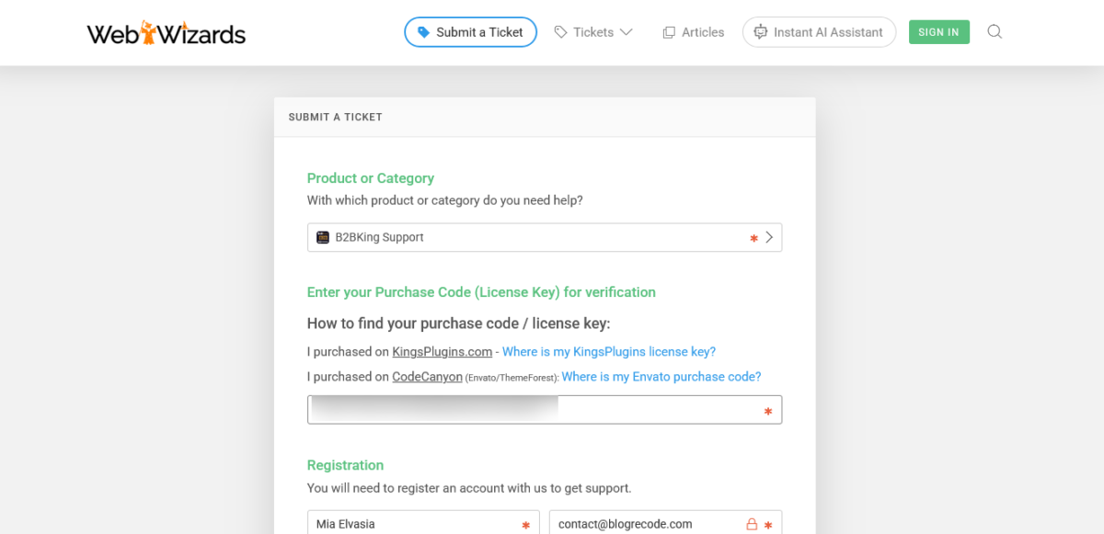Click the SIGN IN button
Viewport: 1104px width, 534px height.
tap(938, 32)
